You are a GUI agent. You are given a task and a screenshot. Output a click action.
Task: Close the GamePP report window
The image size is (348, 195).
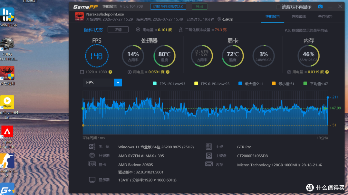[x=340, y=6]
